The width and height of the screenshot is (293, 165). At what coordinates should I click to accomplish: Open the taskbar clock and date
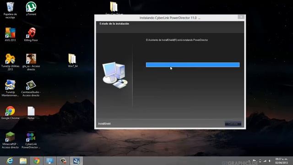(282, 161)
